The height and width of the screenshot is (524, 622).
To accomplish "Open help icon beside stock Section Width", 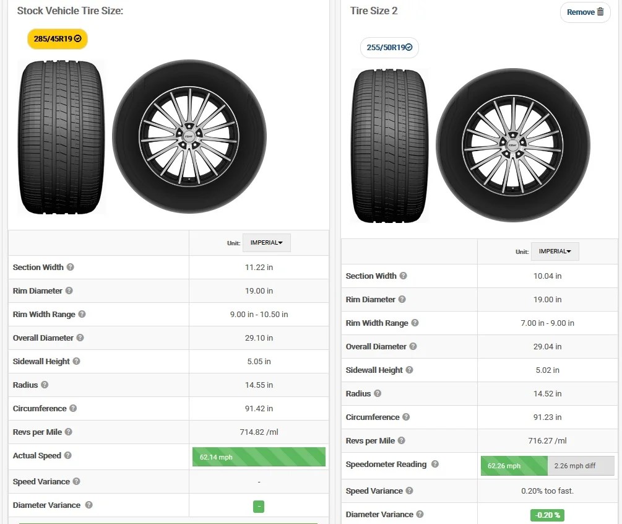I will pos(70,267).
